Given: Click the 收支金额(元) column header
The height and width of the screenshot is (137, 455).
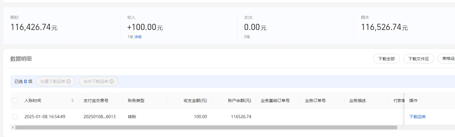Looking at the screenshot, I should pos(195,101).
